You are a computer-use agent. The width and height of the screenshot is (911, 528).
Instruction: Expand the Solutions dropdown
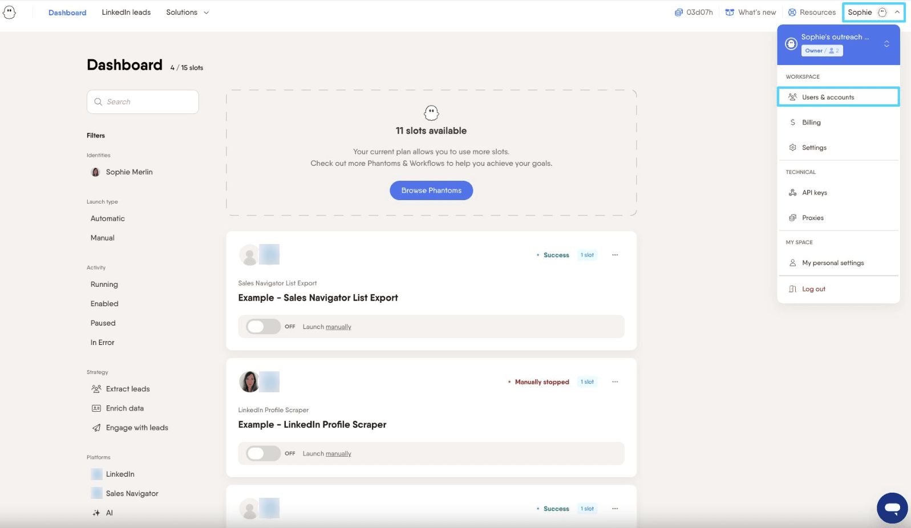pos(188,12)
